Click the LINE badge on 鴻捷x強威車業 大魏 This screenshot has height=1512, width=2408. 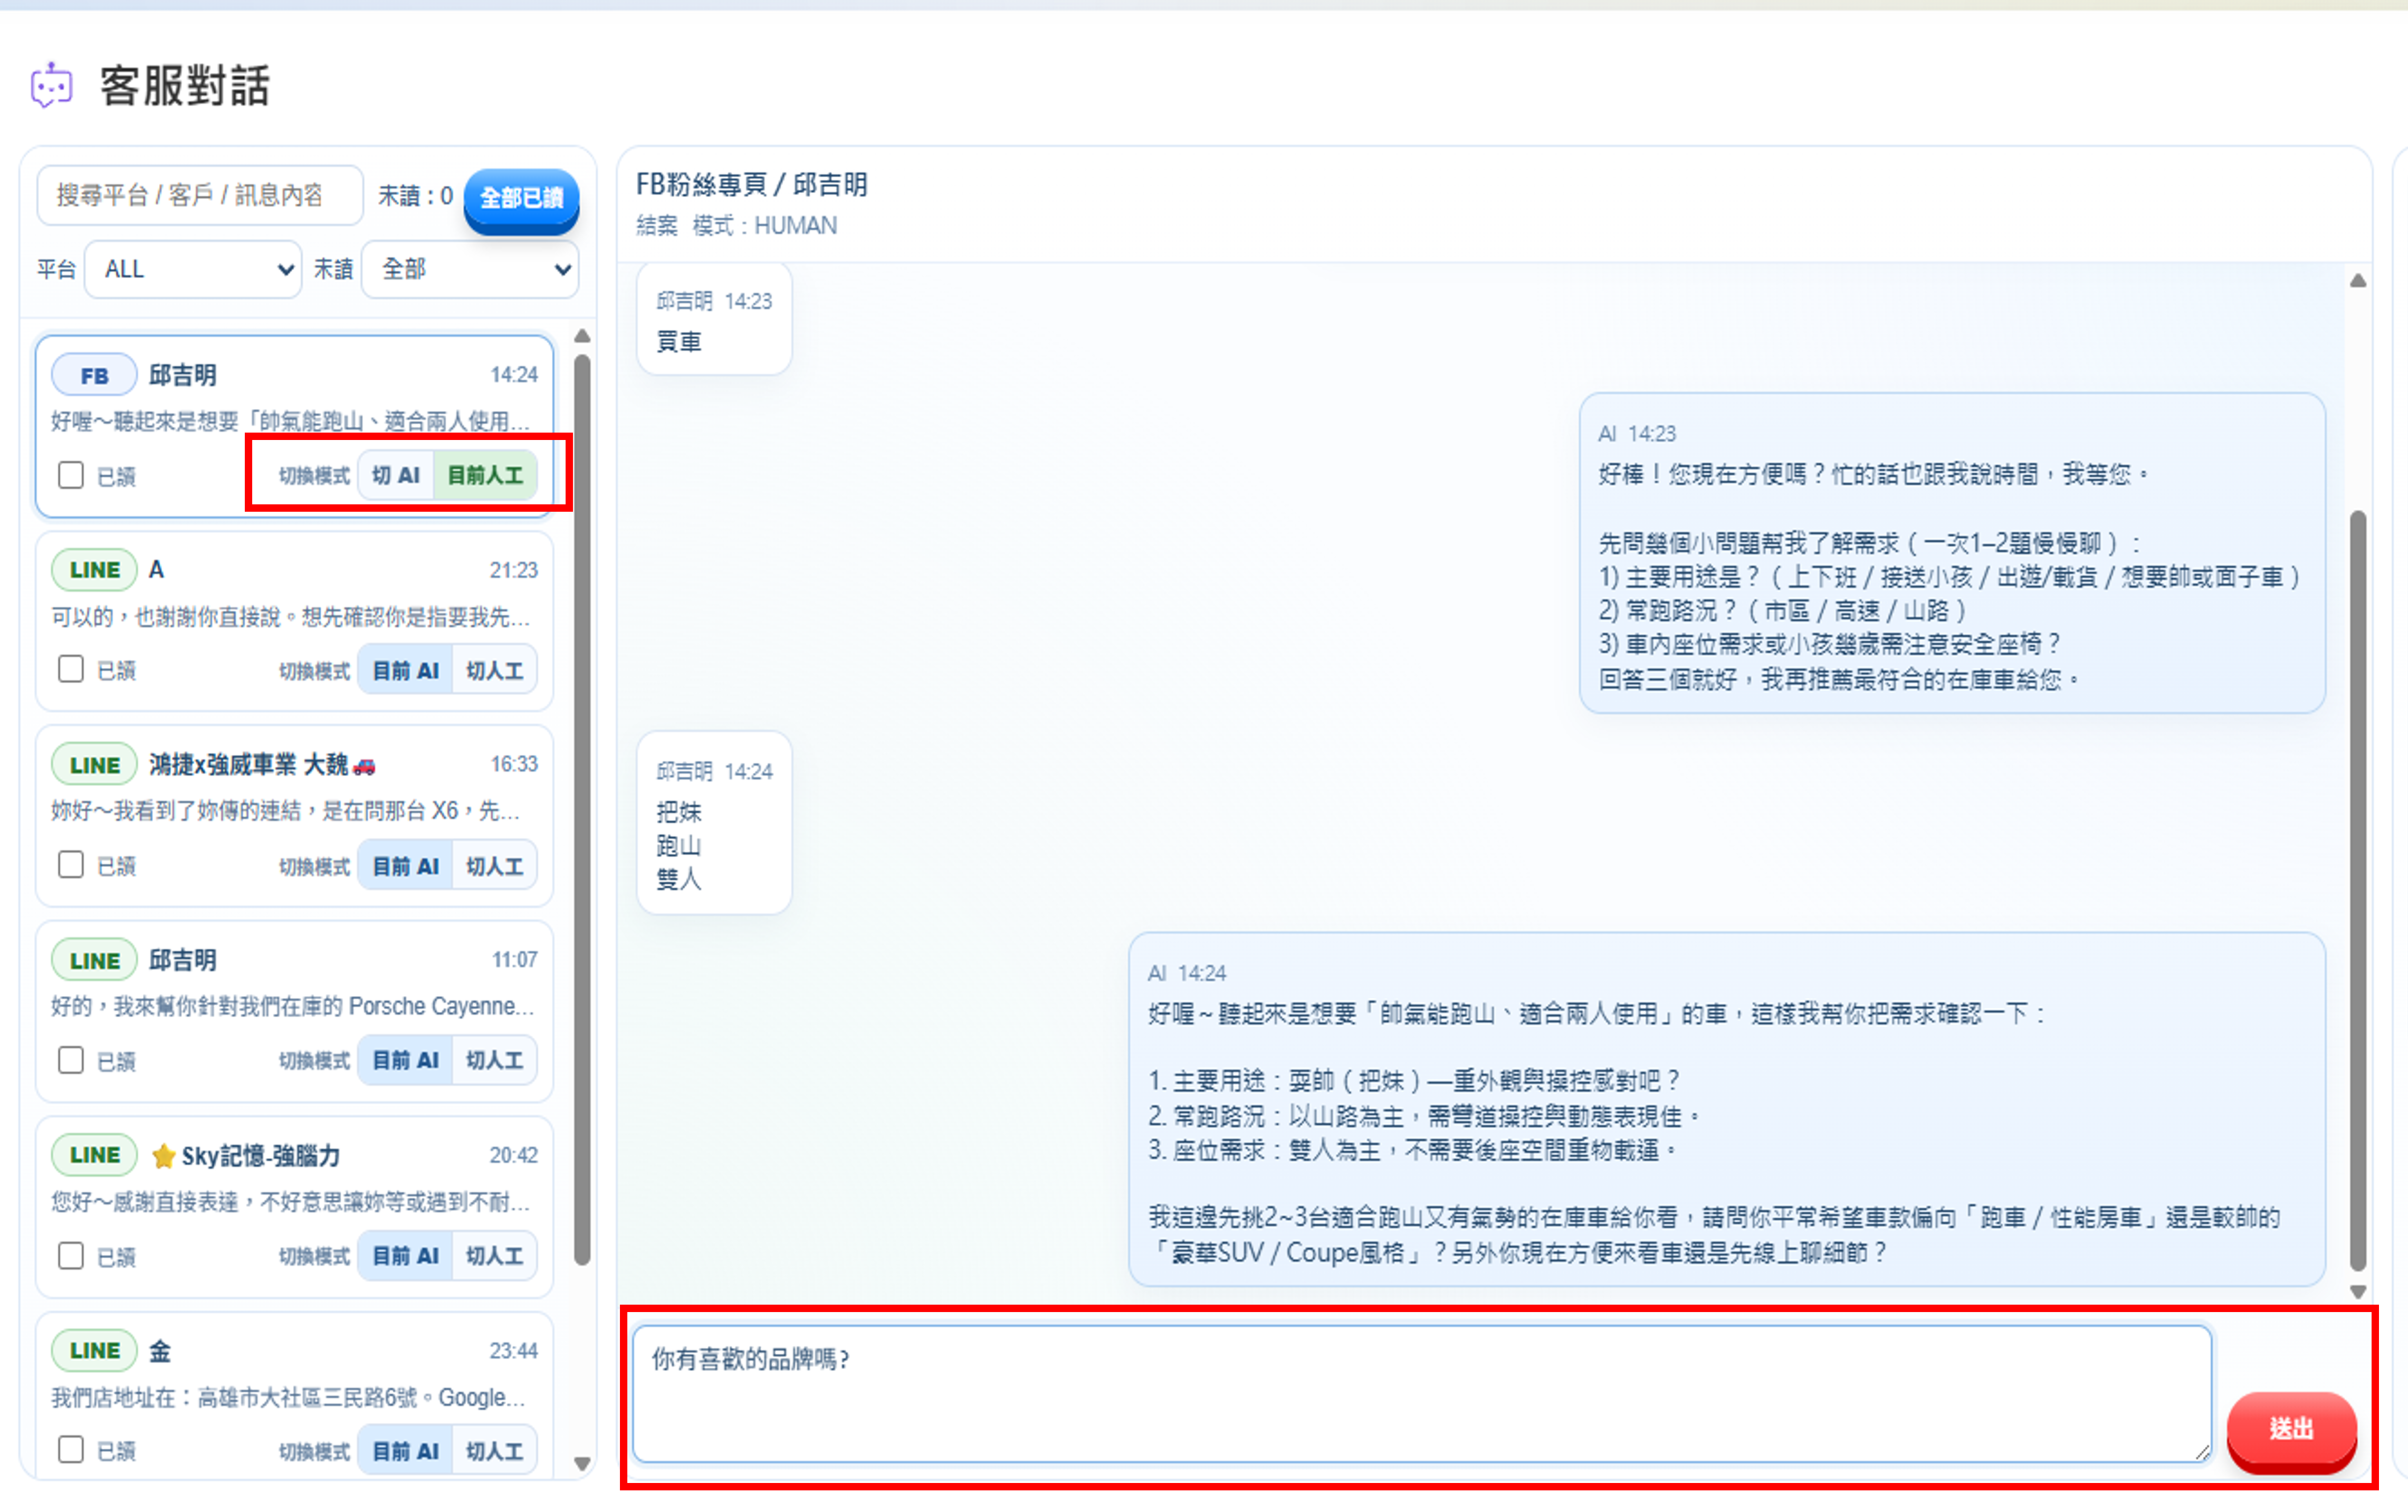click(x=93, y=764)
